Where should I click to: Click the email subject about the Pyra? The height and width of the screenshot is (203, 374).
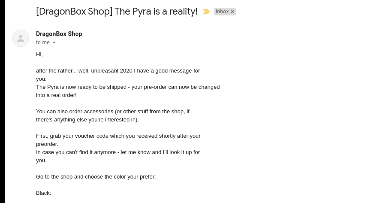(117, 12)
